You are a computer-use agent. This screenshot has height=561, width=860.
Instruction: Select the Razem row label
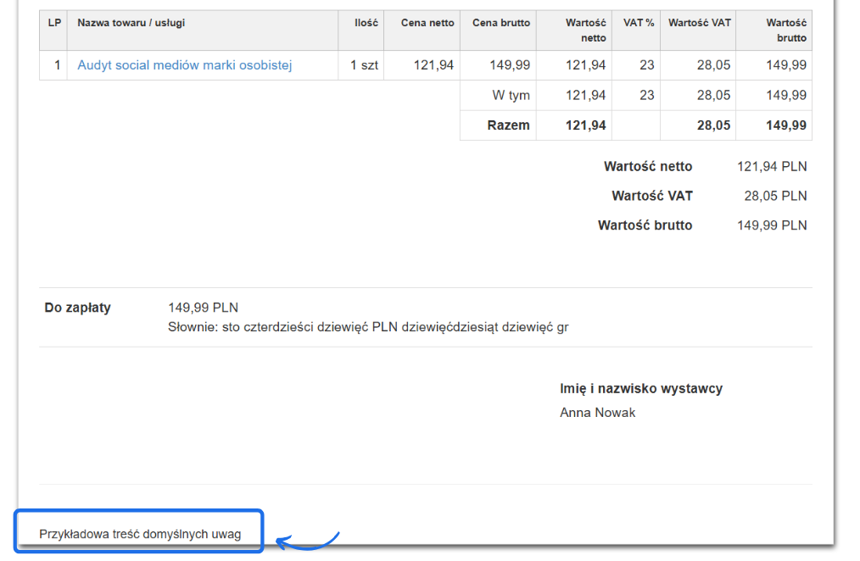click(x=508, y=125)
